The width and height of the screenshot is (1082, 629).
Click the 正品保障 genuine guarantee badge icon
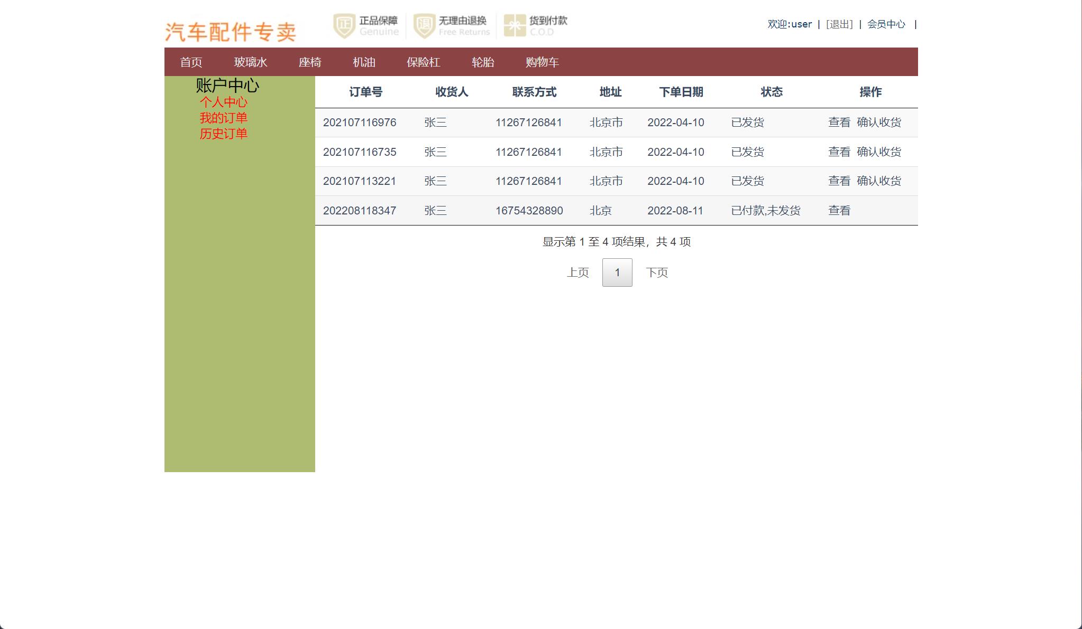[x=344, y=24]
